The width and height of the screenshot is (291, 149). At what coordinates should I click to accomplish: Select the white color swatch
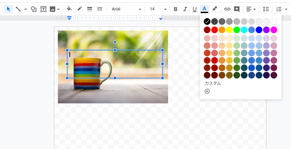[x=274, y=21]
